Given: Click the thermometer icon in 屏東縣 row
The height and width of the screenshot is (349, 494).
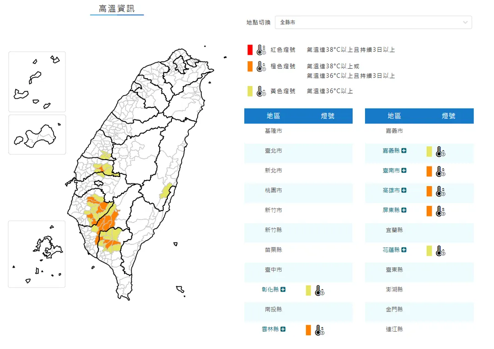Looking at the screenshot, I should [x=440, y=211].
